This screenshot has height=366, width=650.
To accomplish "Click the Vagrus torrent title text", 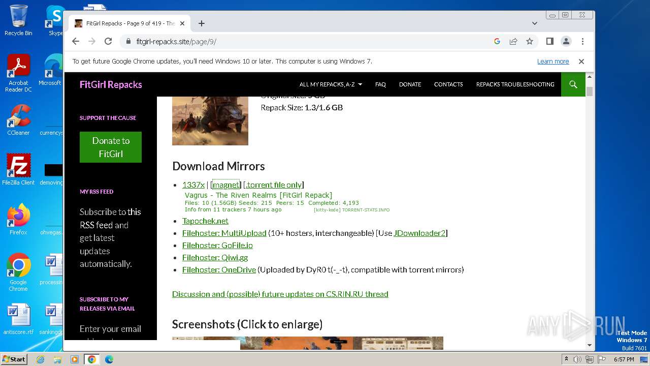I will 258,195.
